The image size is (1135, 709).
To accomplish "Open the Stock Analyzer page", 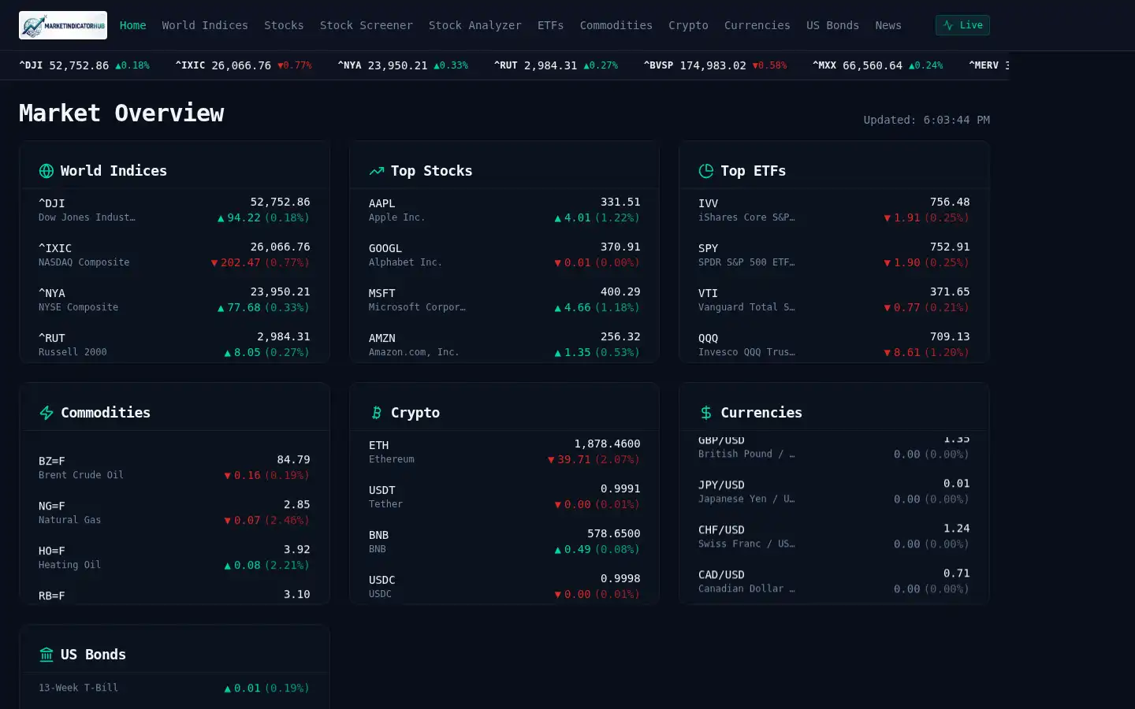I will 475,25.
